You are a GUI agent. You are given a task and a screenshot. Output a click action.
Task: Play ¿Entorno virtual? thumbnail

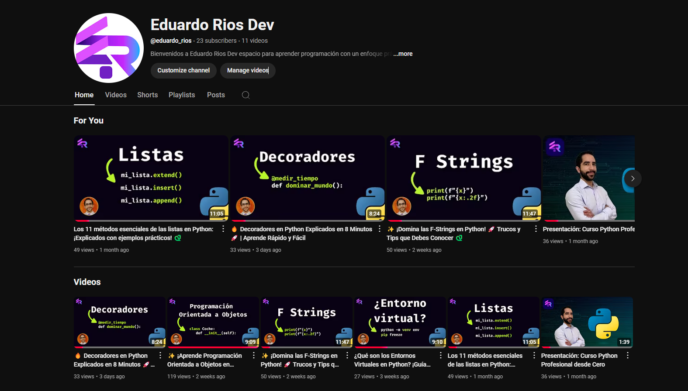pyautogui.click(x=400, y=322)
